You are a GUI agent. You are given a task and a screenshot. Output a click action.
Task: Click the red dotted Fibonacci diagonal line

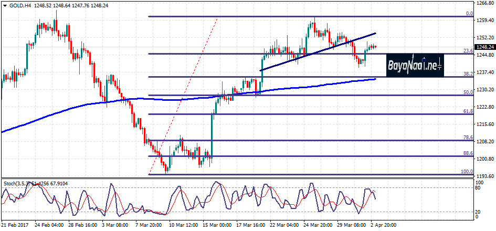(x=184, y=94)
